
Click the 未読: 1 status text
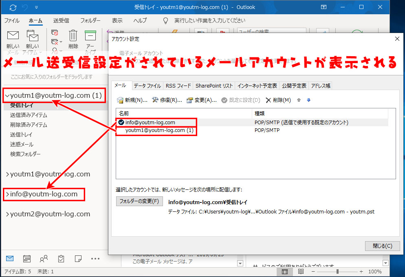pyautogui.click(x=46, y=272)
